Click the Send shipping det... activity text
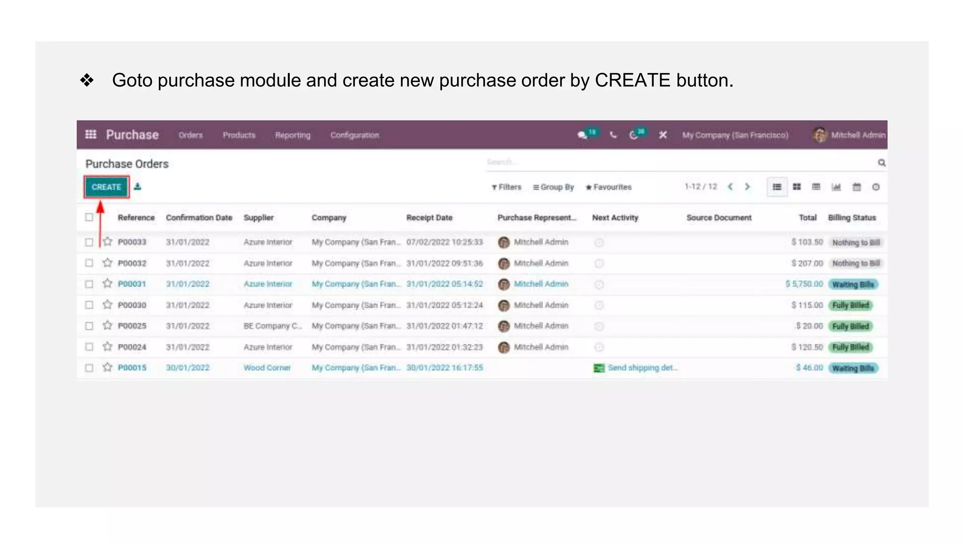 [643, 368]
